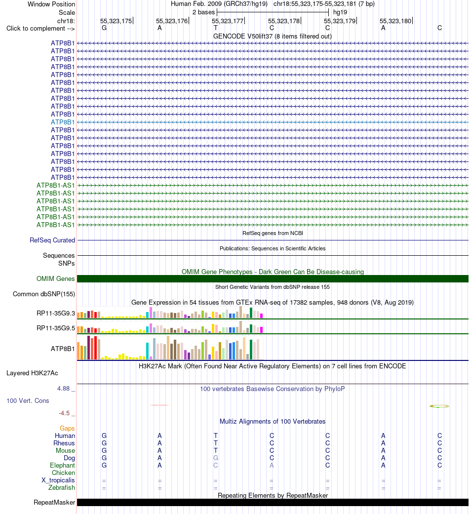
Task: Click the RP11-35G9.3 gene label
Action: click(x=56, y=314)
